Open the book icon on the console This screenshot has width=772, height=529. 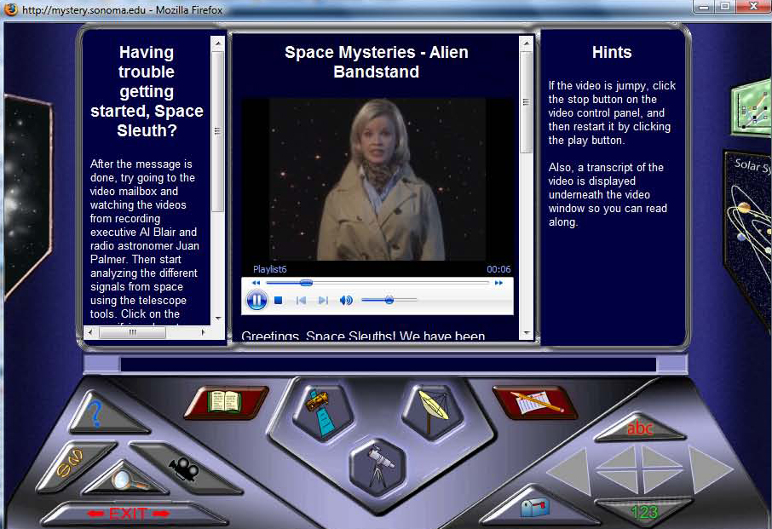coord(226,401)
